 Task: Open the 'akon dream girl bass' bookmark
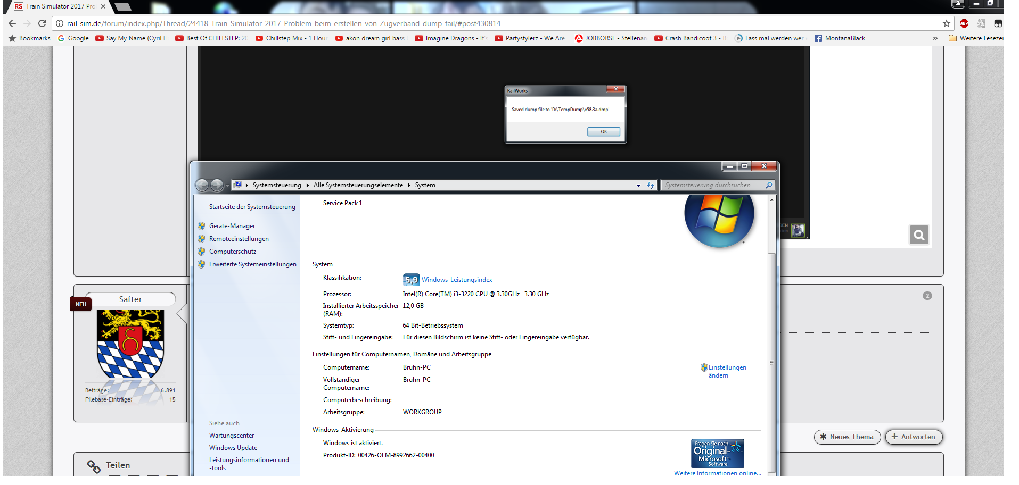tap(371, 38)
